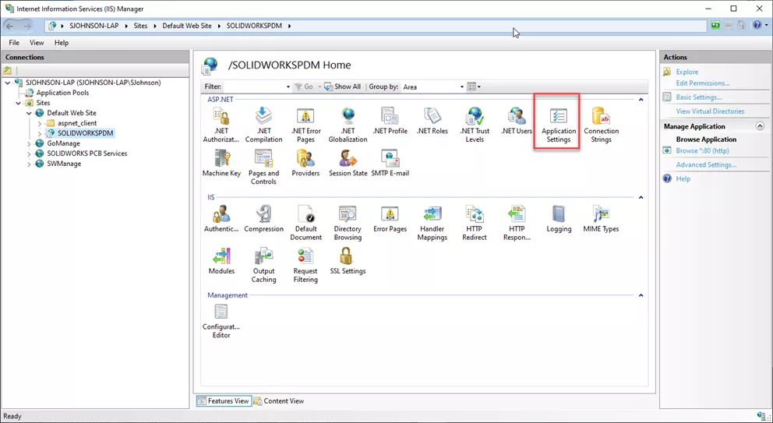Open the Directory Browsing feature
This screenshot has width=773, height=423.
point(348,223)
